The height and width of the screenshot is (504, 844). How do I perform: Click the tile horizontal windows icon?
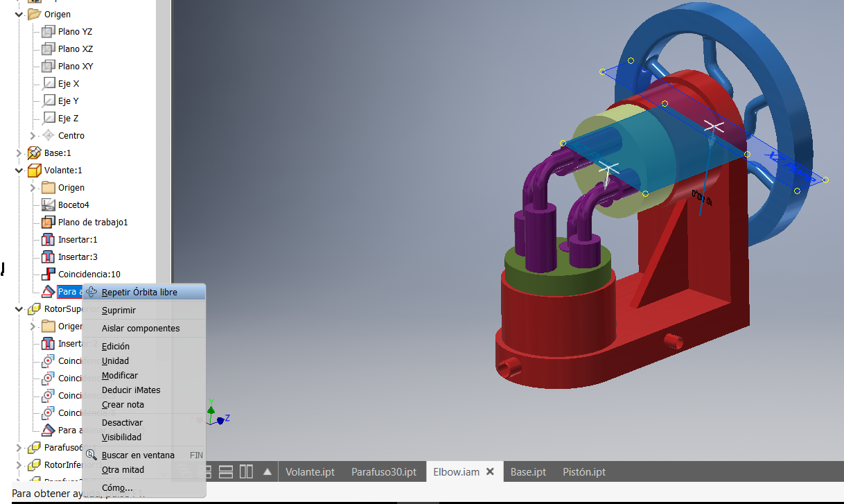click(225, 471)
